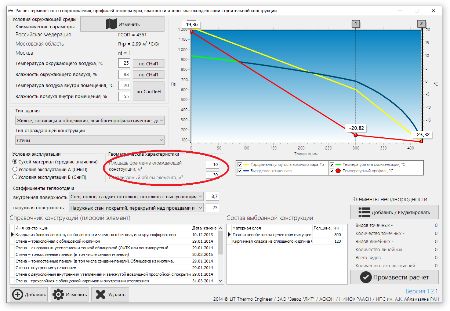Click по СНиП next to outdoor temperature

click(148, 64)
